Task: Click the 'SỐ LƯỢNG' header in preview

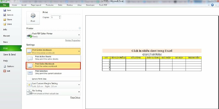Action: pos(136,58)
